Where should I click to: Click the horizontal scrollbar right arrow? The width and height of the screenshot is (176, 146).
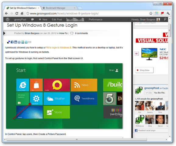tap(167, 140)
